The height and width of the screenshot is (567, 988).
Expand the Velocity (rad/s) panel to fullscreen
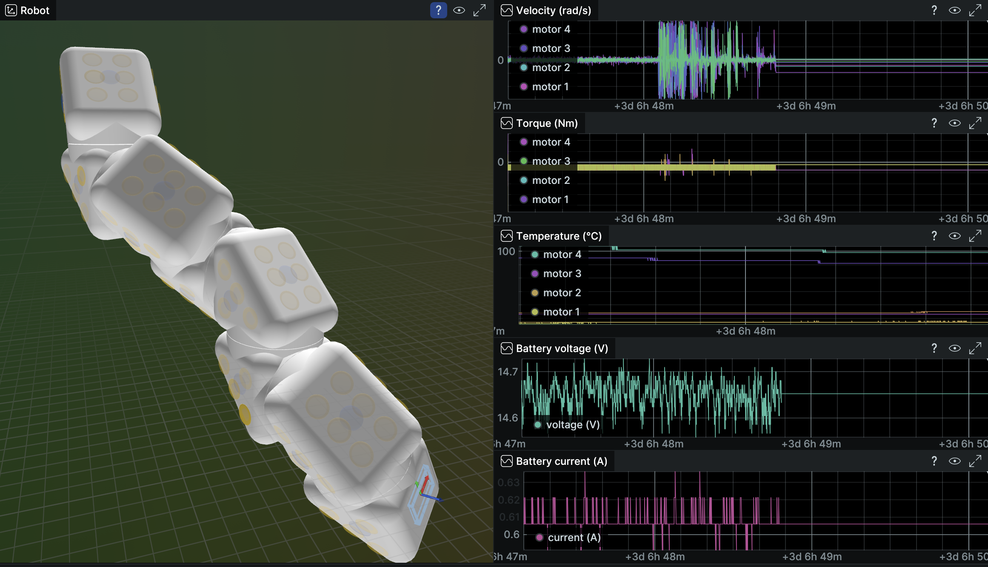click(x=975, y=10)
